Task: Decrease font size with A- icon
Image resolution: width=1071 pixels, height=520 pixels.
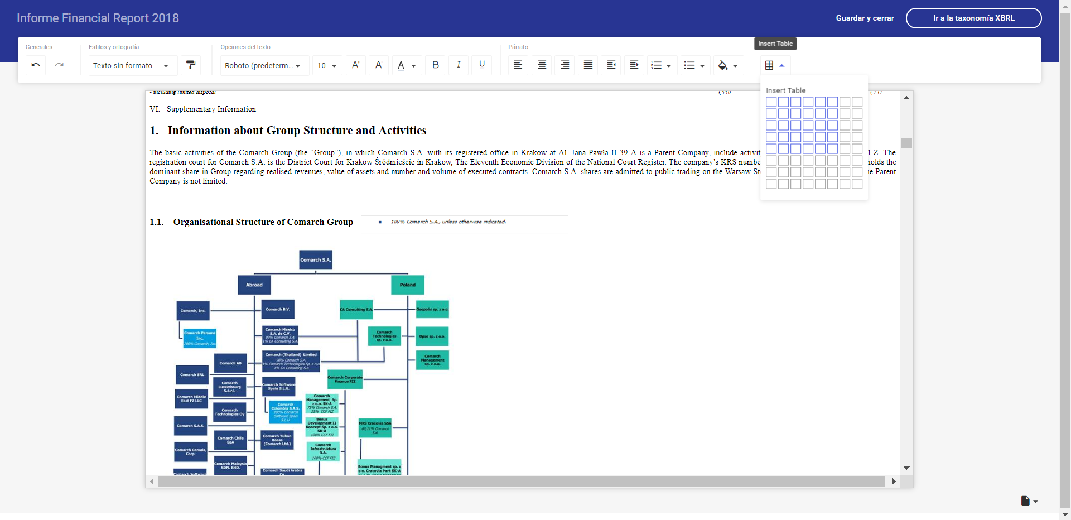Action: (x=379, y=65)
